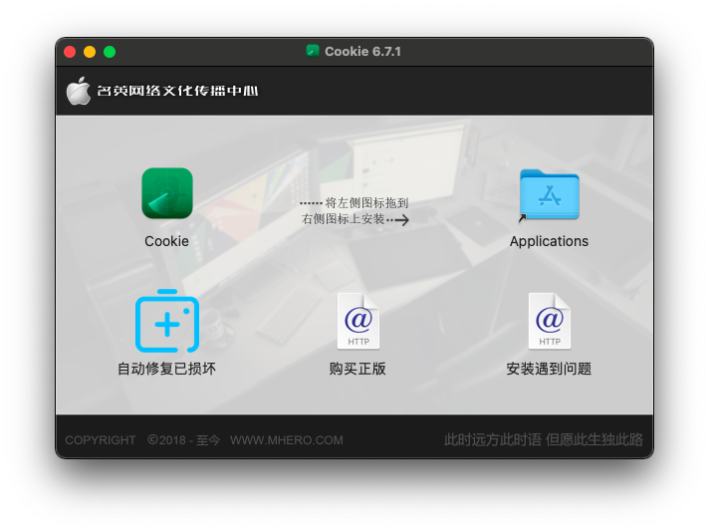Open the 购买正版 HTTP link file
This screenshot has height=532, width=709.
click(357, 321)
